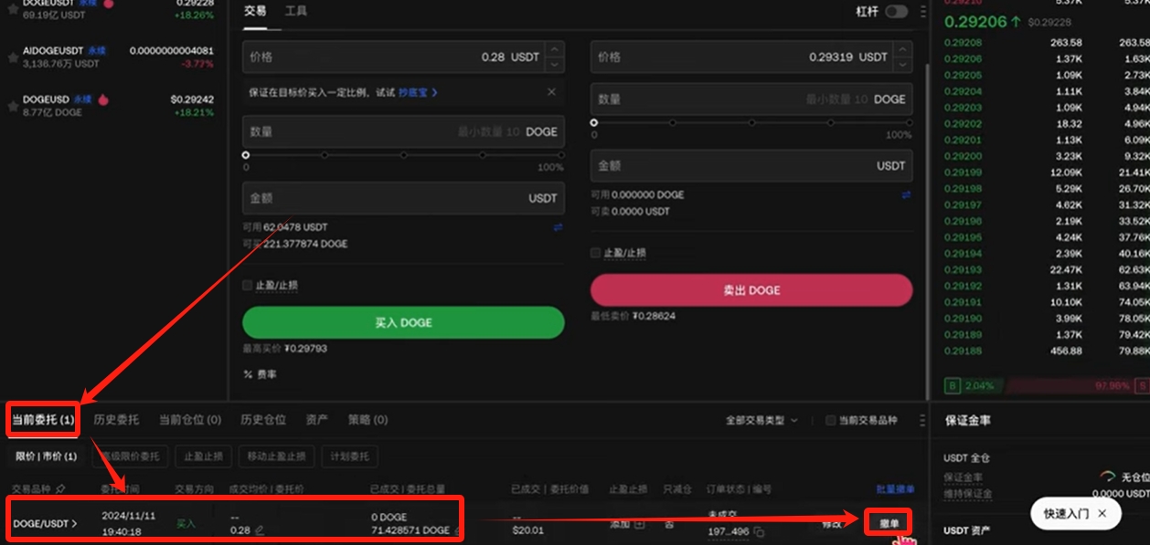Switch to the 交易 tab
Viewport: 1150px width, 545px height.
[255, 11]
